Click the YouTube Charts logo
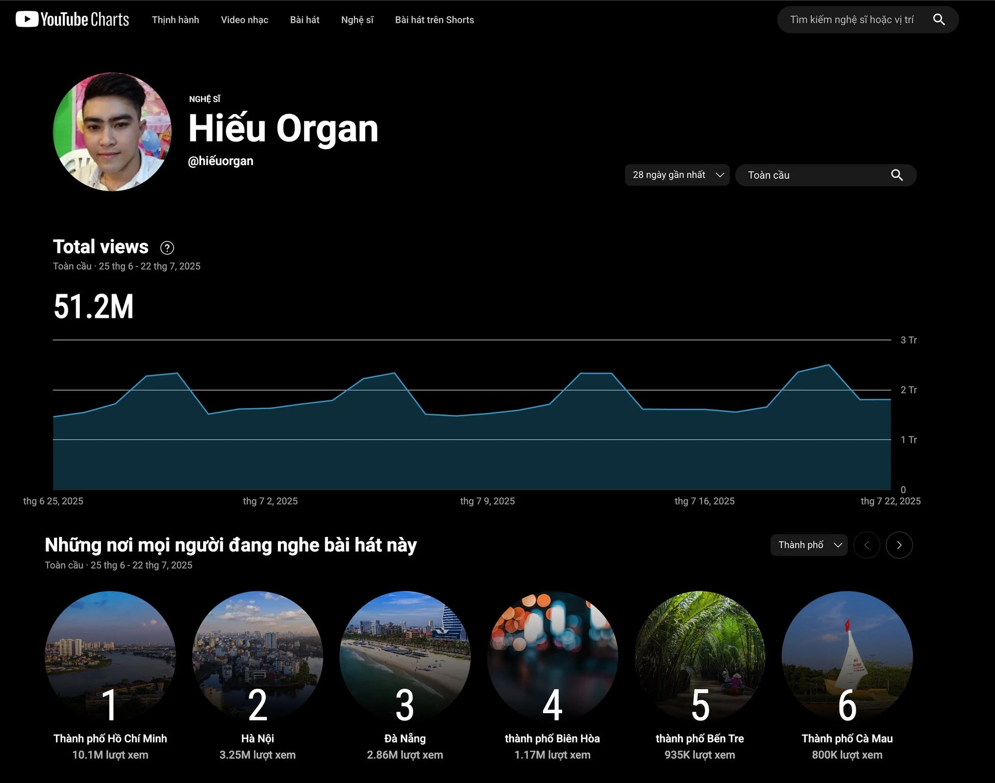Image resolution: width=995 pixels, height=783 pixels. pos(73,20)
